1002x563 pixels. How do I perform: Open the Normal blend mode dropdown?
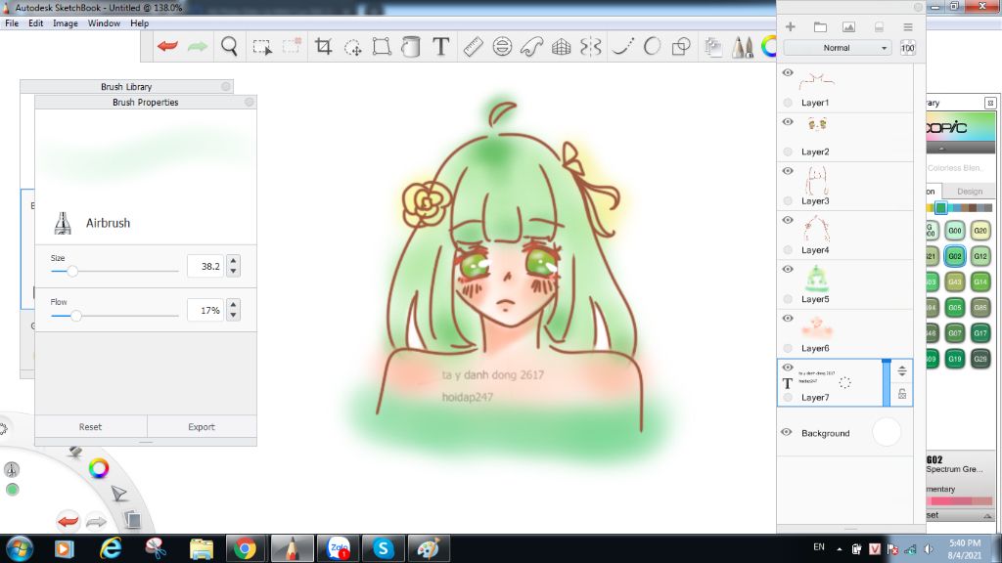(x=838, y=48)
